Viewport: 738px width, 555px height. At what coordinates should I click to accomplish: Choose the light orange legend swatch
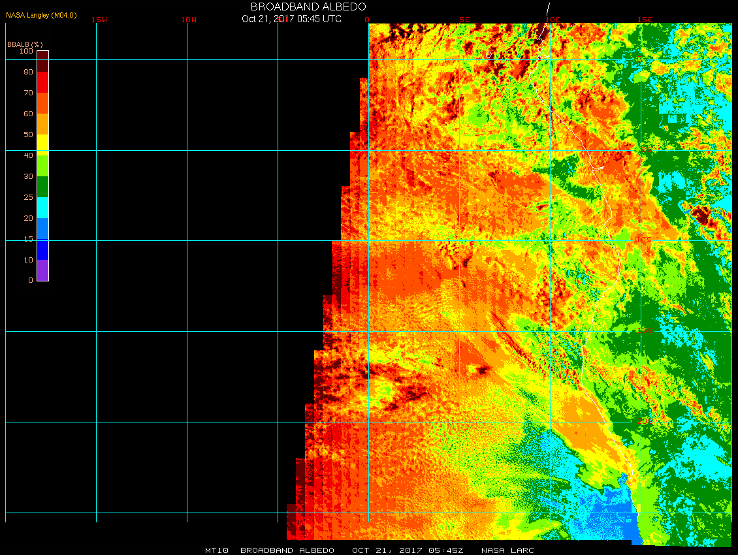pos(42,124)
